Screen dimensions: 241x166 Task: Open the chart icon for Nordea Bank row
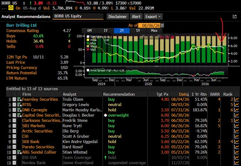coord(236,163)
